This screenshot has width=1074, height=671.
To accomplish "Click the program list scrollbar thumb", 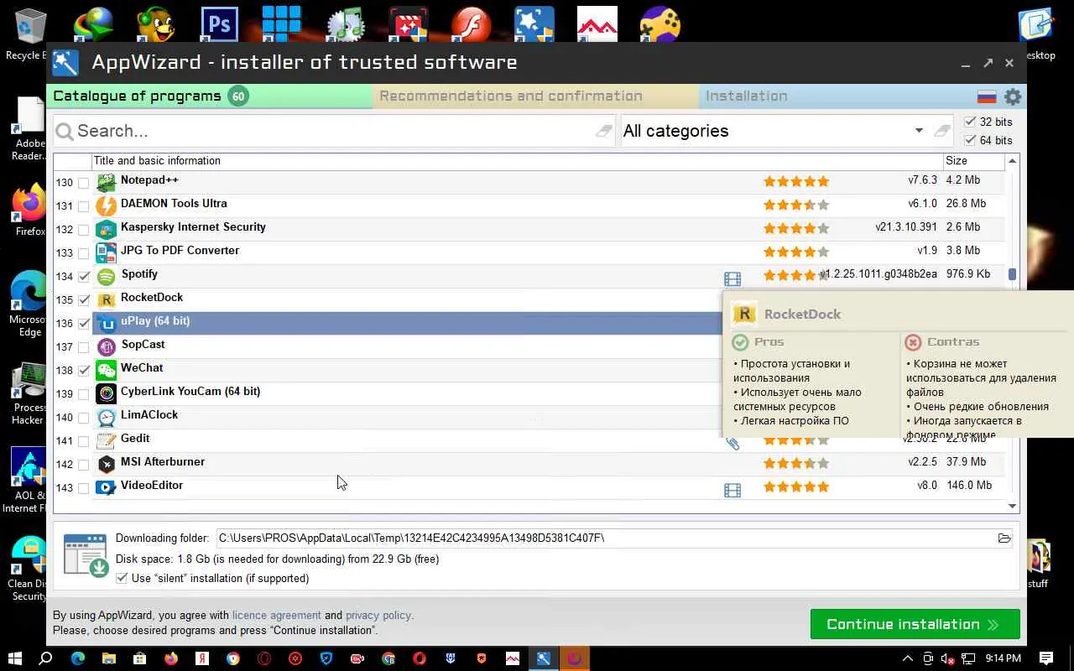I will tap(1012, 274).
